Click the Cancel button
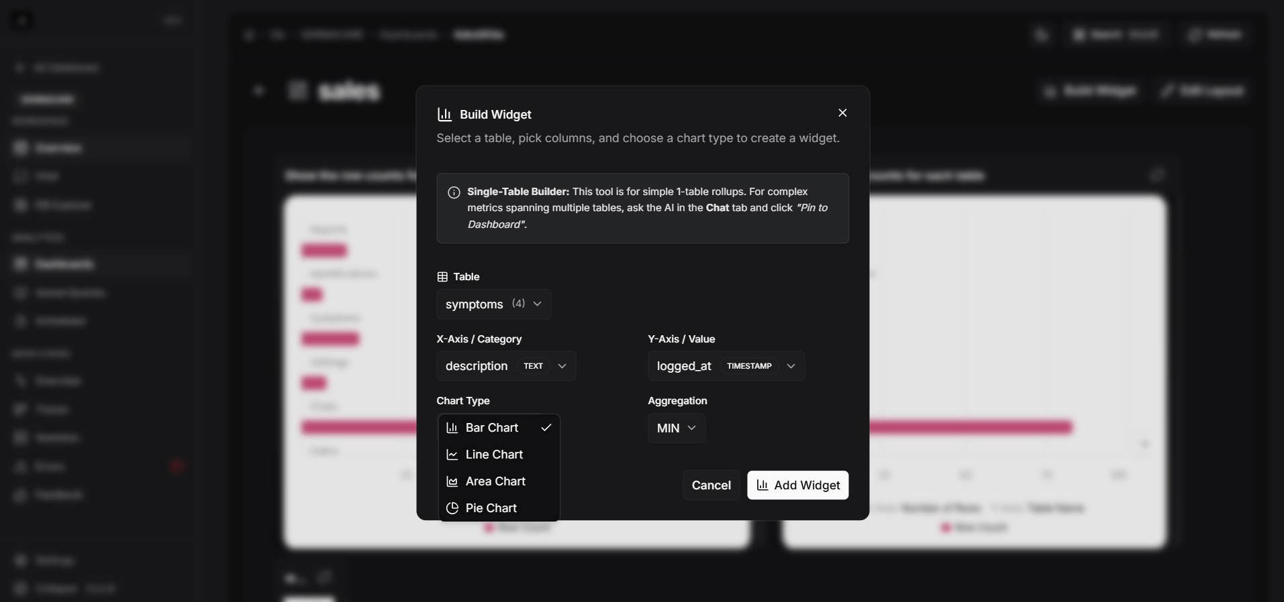This screenshot has width=1284, height=602. (x=711, y=485)
